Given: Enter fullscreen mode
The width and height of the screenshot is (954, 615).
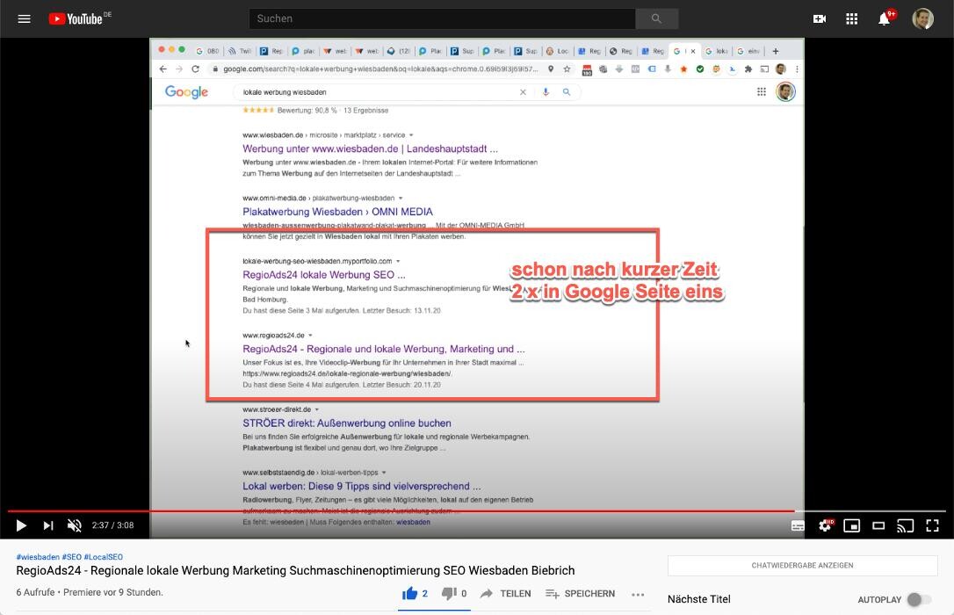Looking at the screenshot, I should [x=932, y=525].
